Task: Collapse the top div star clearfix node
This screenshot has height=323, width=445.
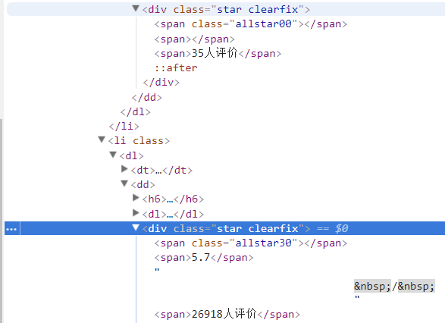Action: pyautogui.click(x=136, y=8)
